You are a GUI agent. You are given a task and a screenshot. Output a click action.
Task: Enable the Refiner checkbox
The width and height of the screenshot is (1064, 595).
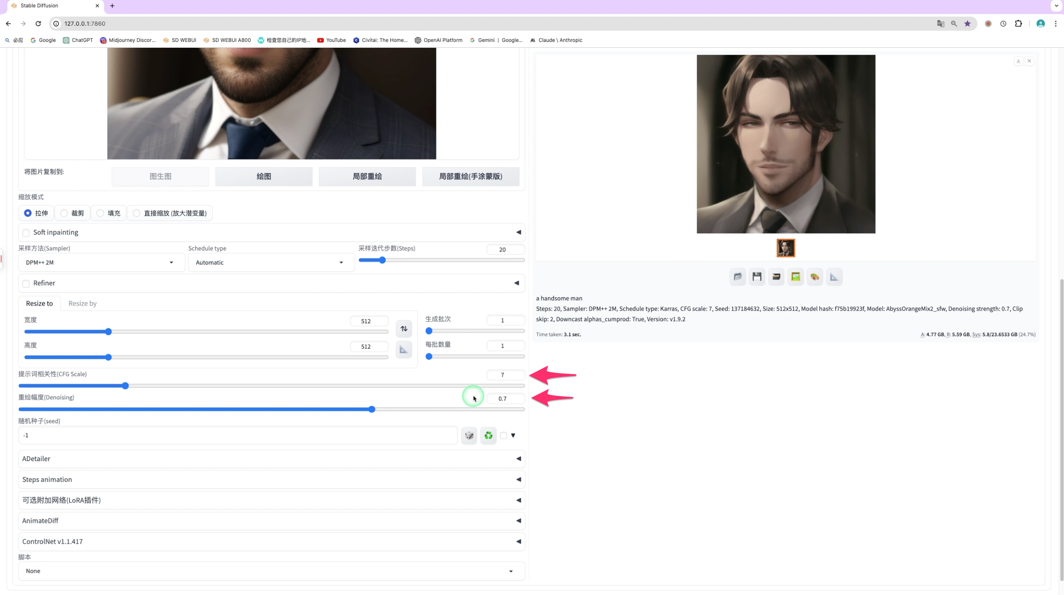click(26, 284)
